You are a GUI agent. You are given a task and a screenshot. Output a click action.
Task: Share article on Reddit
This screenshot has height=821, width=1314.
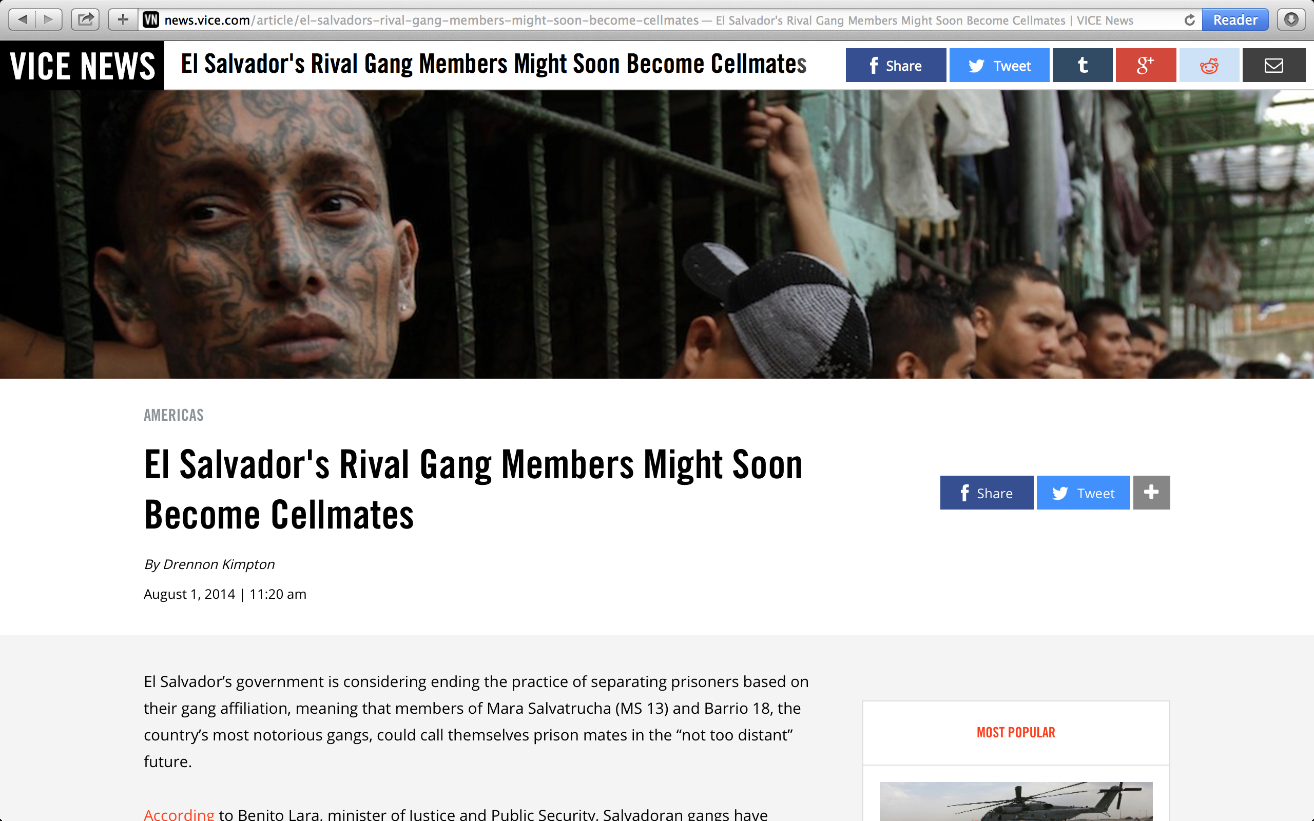tap(1209, 65)
